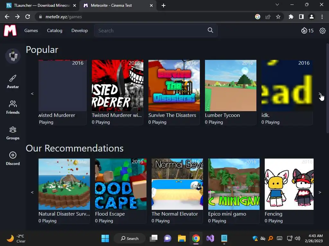Open The Normal Elevator game thumbnail
The image size is (329, 246).
point(177,184)
